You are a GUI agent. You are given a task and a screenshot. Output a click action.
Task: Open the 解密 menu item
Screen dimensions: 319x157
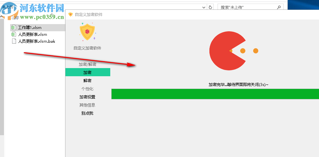point(88,81)
